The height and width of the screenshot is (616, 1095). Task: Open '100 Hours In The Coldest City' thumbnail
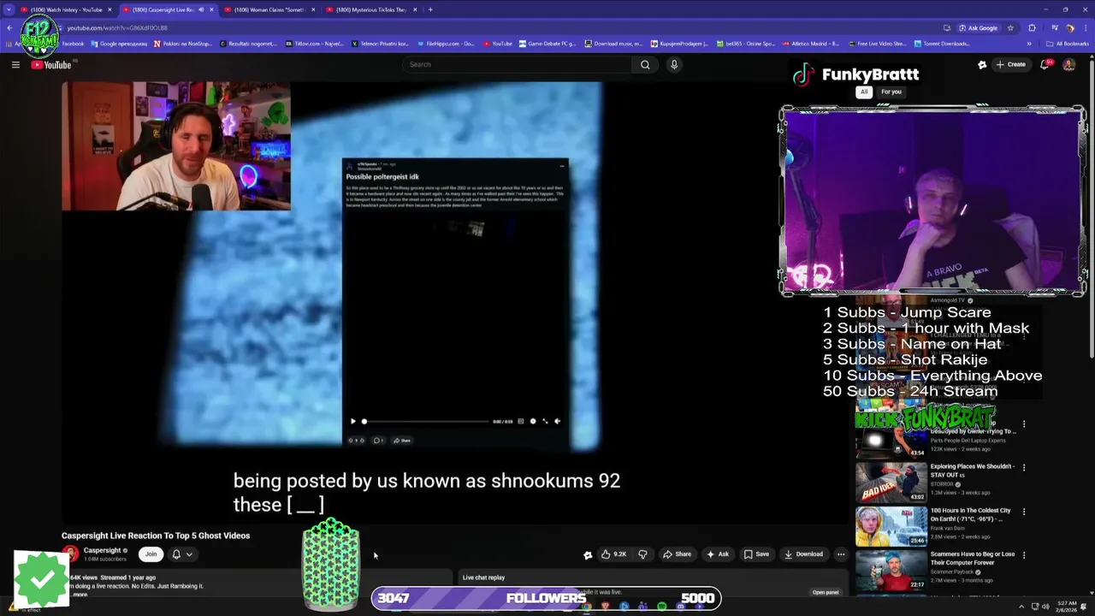891,526
